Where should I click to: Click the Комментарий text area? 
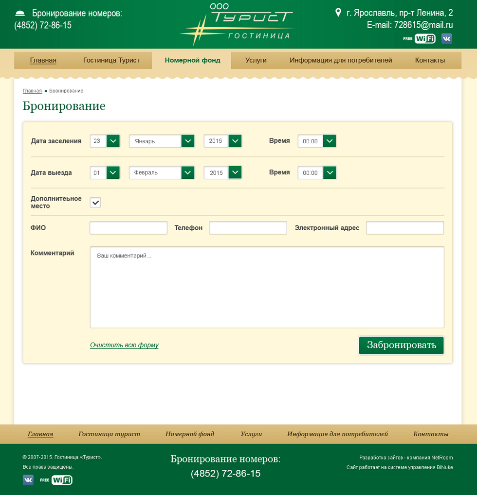[x=267, y=287]
